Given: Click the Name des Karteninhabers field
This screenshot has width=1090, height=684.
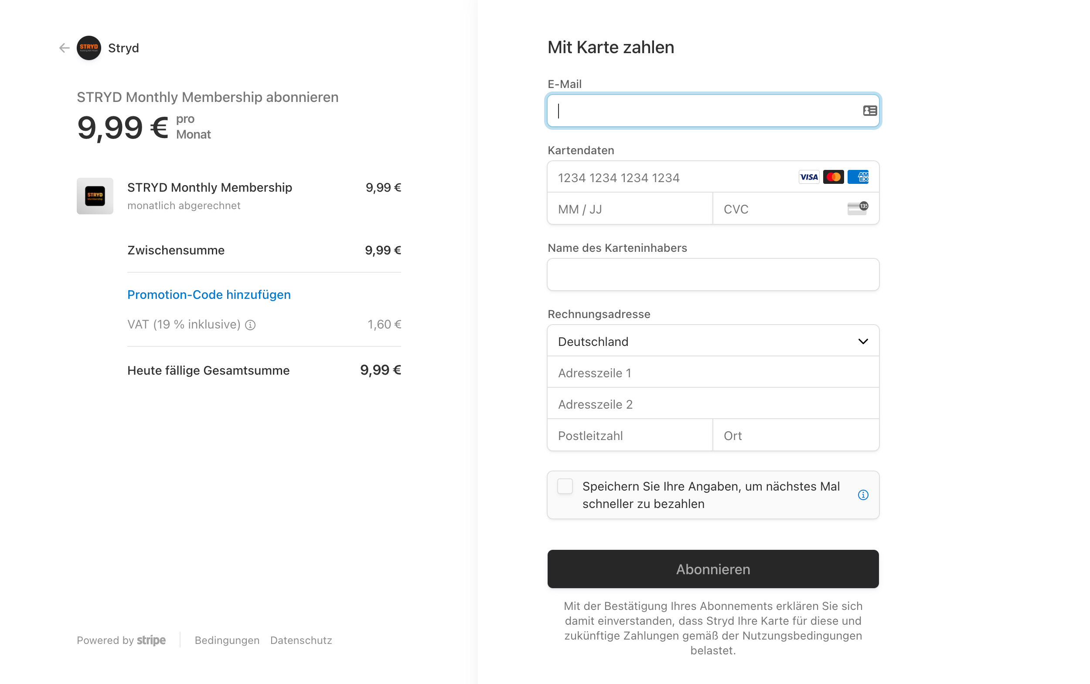Looking at the screenshot, I should point(713,274).
